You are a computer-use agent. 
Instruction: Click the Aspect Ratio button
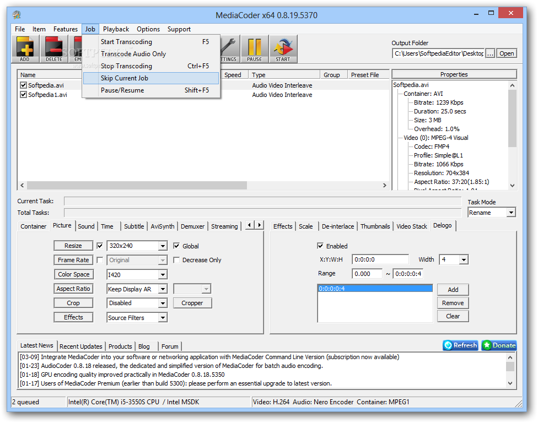coord(73,289)
